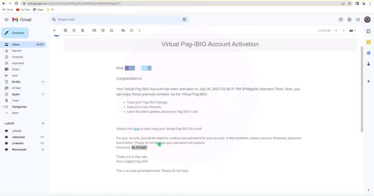The height and width of the screenshot is (196, 374).
Task: Share this page icon in the address bar
Action: click(343, 3)
